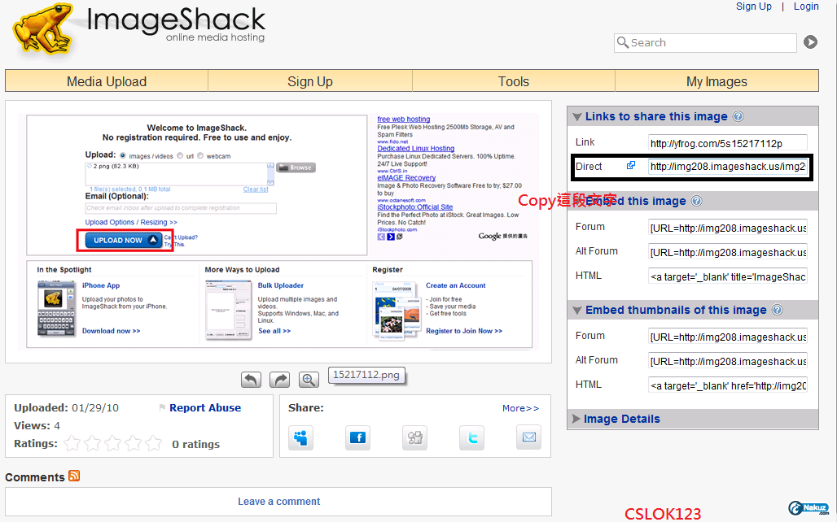Select Embed this image Alt Forum field
837x522 pixels.
point(728,252)
